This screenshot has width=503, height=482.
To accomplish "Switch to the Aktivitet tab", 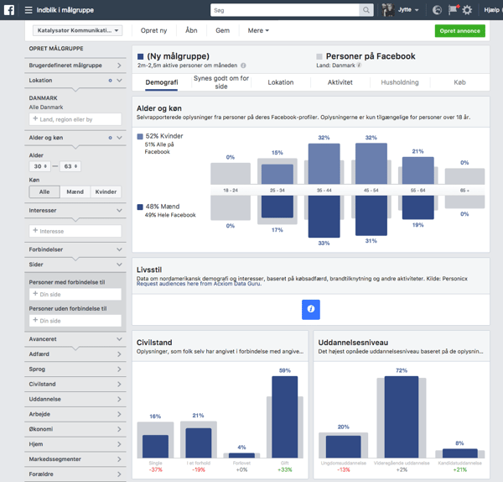I will click(x=340, y=82).
